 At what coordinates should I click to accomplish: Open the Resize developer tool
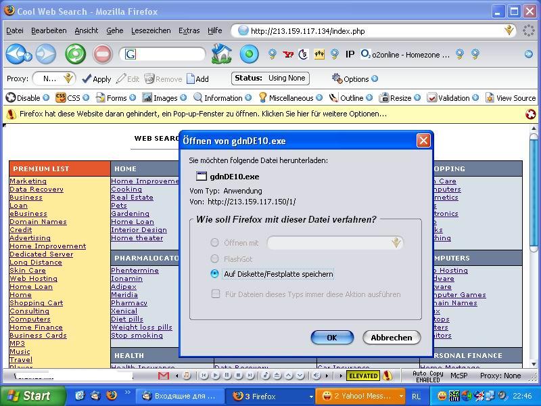point(400,98)
